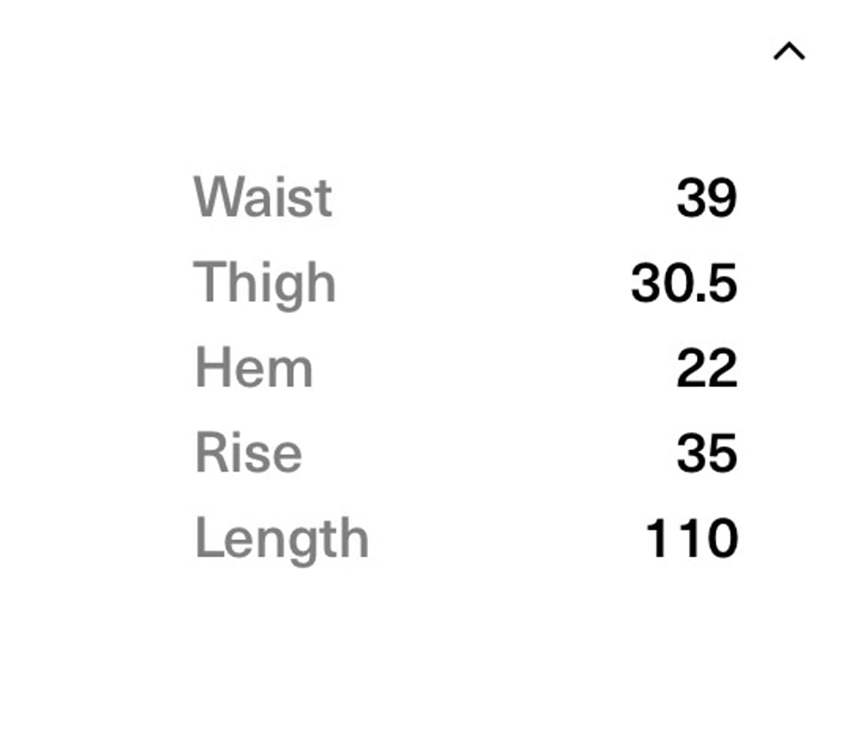The width and height of the screenshot is (845, 749).
Task: Click the Waist measurement label
Action: [x=263, y=198]
